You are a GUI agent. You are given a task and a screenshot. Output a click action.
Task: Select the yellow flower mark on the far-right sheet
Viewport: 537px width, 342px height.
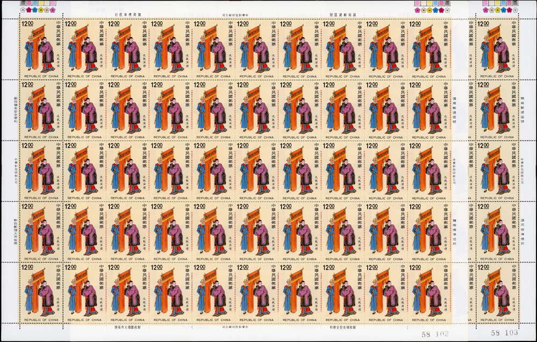coord(497,10)
